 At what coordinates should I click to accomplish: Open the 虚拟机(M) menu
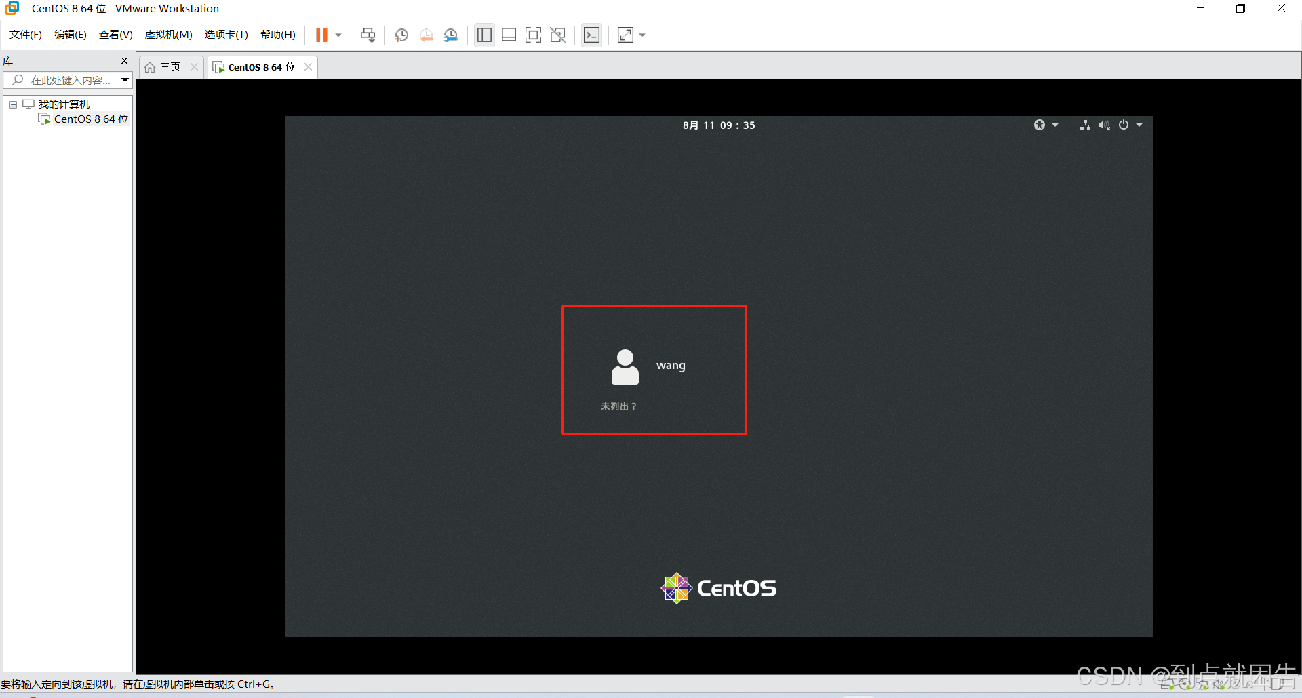tap(168, 35)
